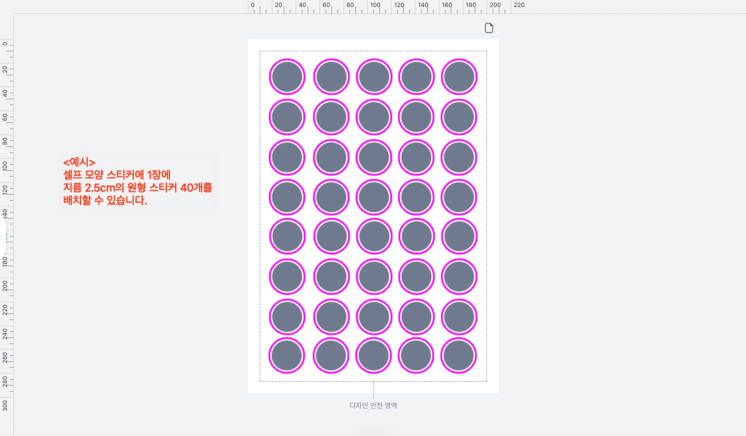Select seventh row's first circle sticker
The width and height of the screenshot is (746, 436).
pos(287,317)
